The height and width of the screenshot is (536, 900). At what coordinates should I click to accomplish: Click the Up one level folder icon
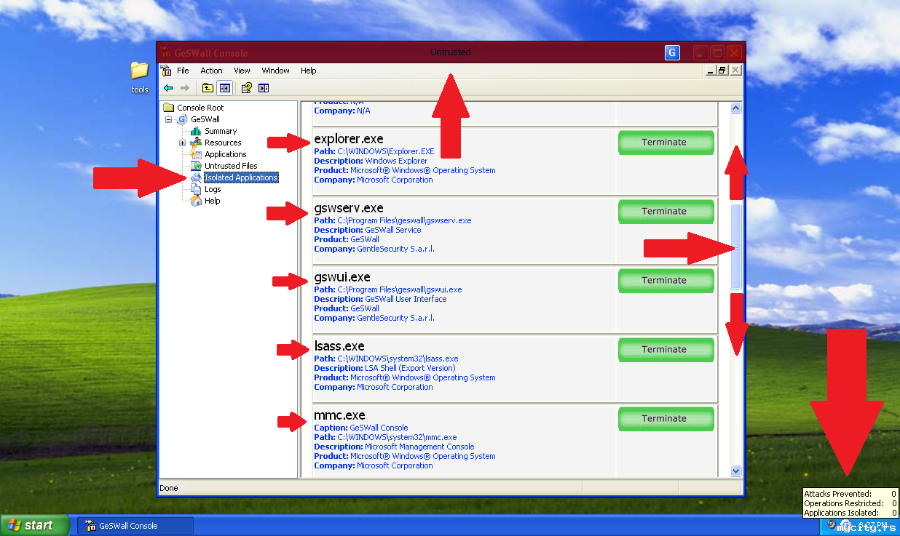[208, 88]
